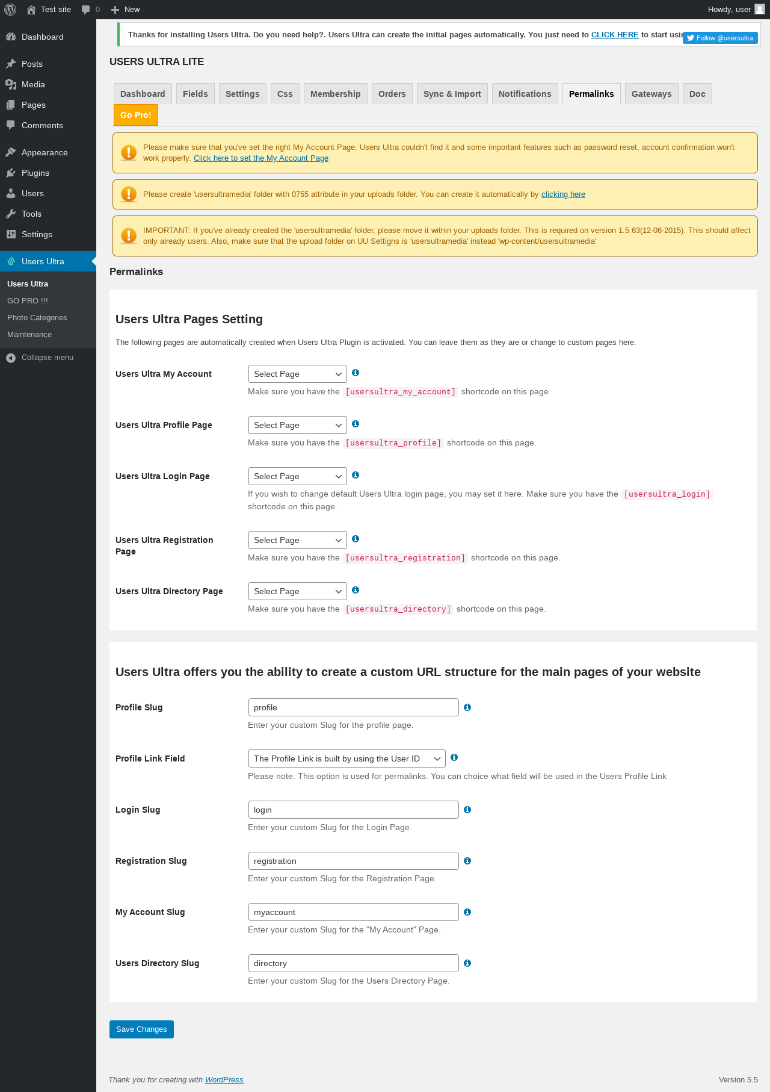Click the 'clicking here' folder creation link
Image resolution: width=770 pixels, height=1092 pixels.
point(563,194)
